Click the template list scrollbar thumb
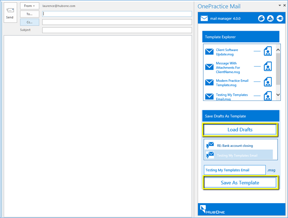The width and height of the screenshot is (288, 218). [x=278, y=69]
